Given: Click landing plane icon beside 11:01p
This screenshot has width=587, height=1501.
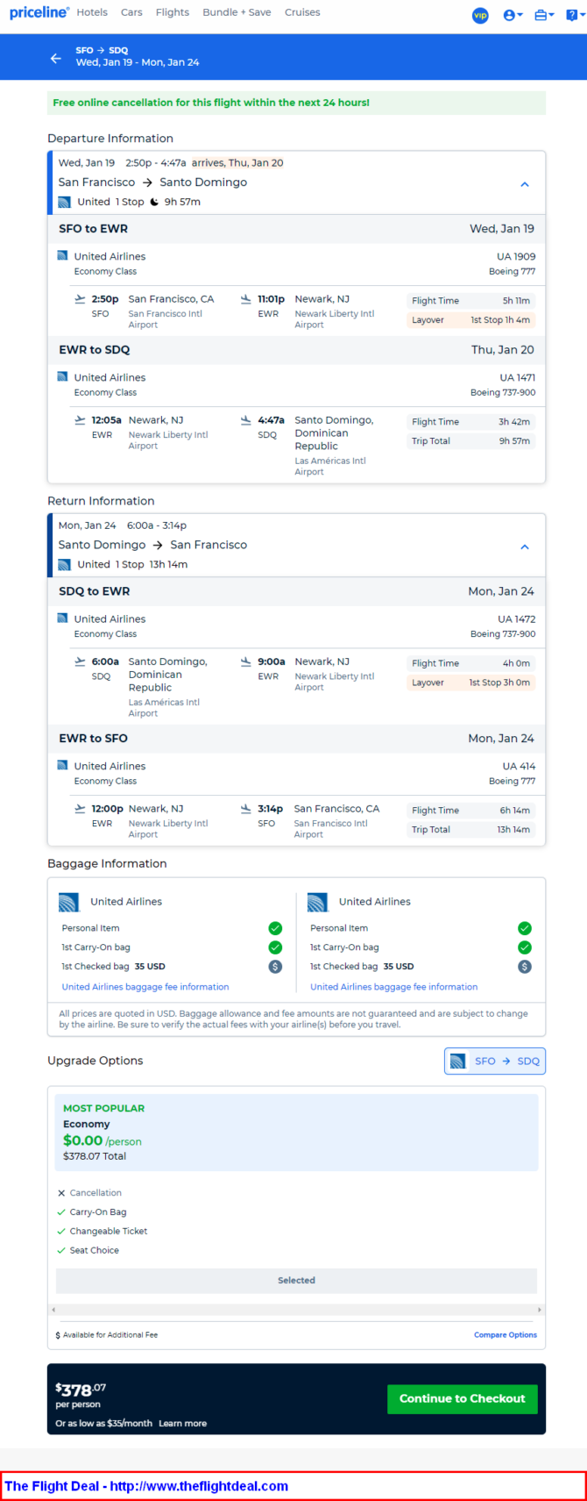Looking at the screenshot, I should [x=246, y=299].
